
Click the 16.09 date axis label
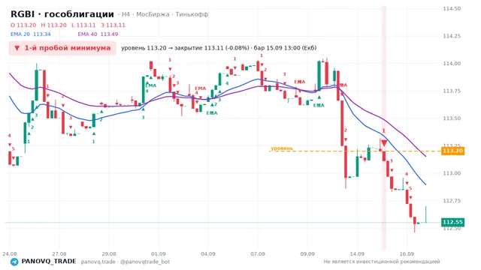407,253
